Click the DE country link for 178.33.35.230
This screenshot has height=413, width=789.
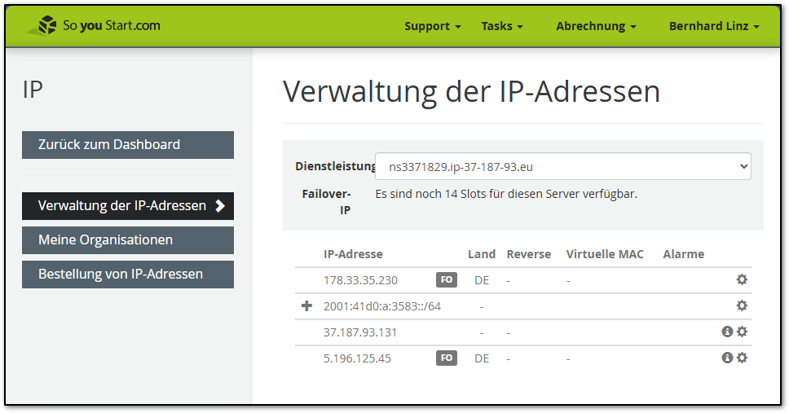pyautogui.click(x=482, y=279)
